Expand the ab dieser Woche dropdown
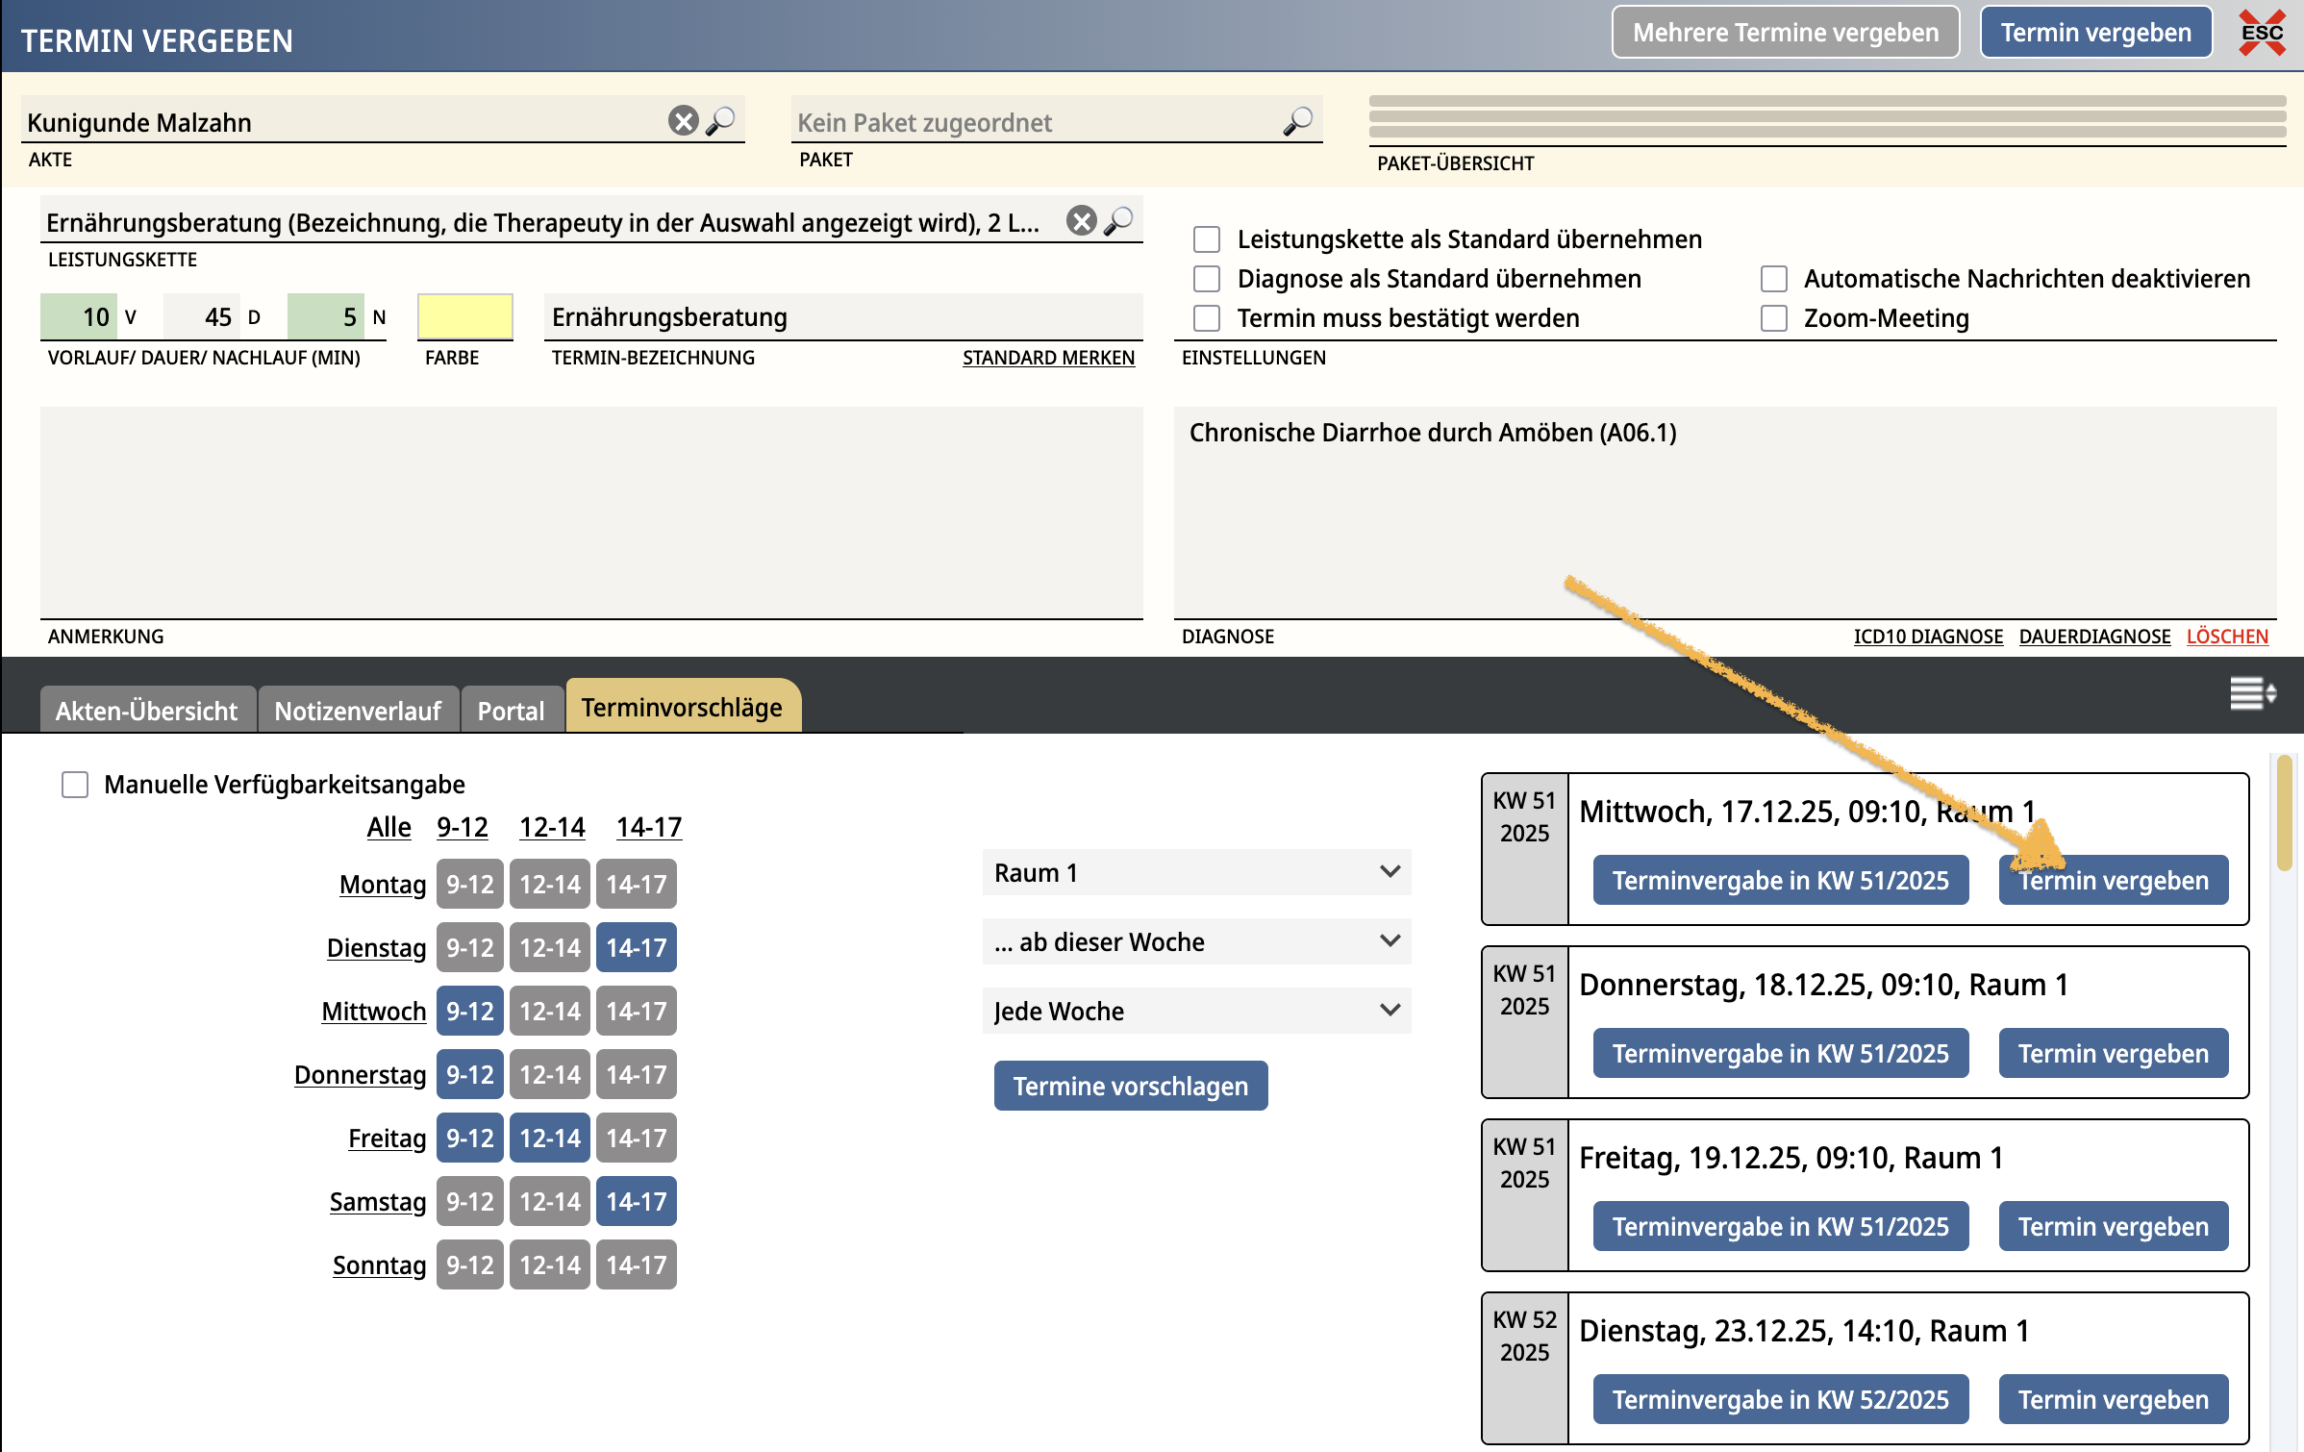 [x=1195, y=941]
